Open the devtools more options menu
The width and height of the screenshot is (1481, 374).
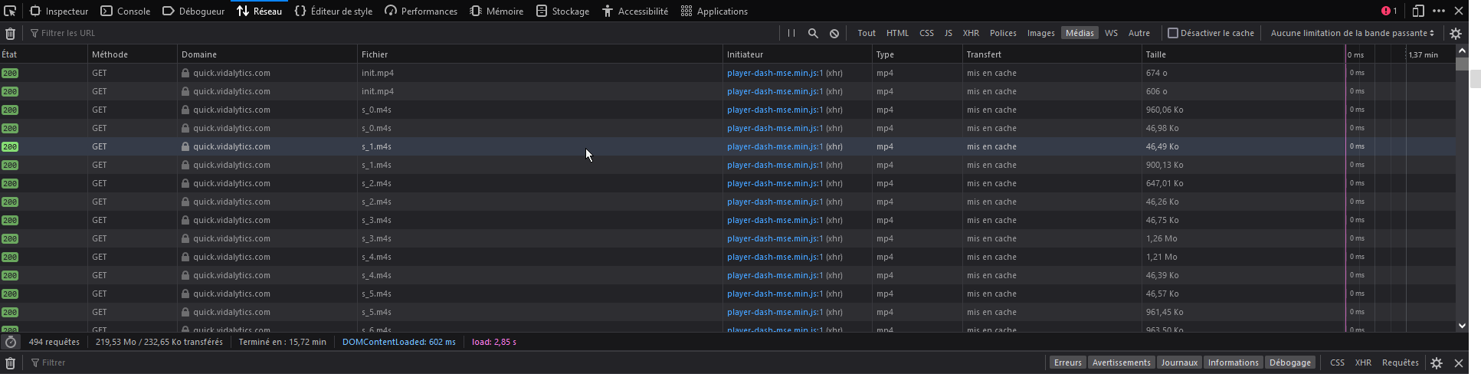coord(1439,11)
